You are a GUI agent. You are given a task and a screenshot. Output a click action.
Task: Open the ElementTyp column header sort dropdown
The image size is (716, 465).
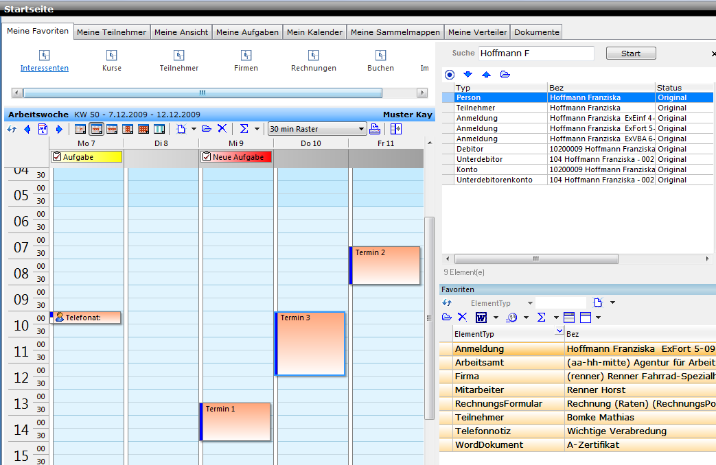pyautogui.click(x=558, y=333)
